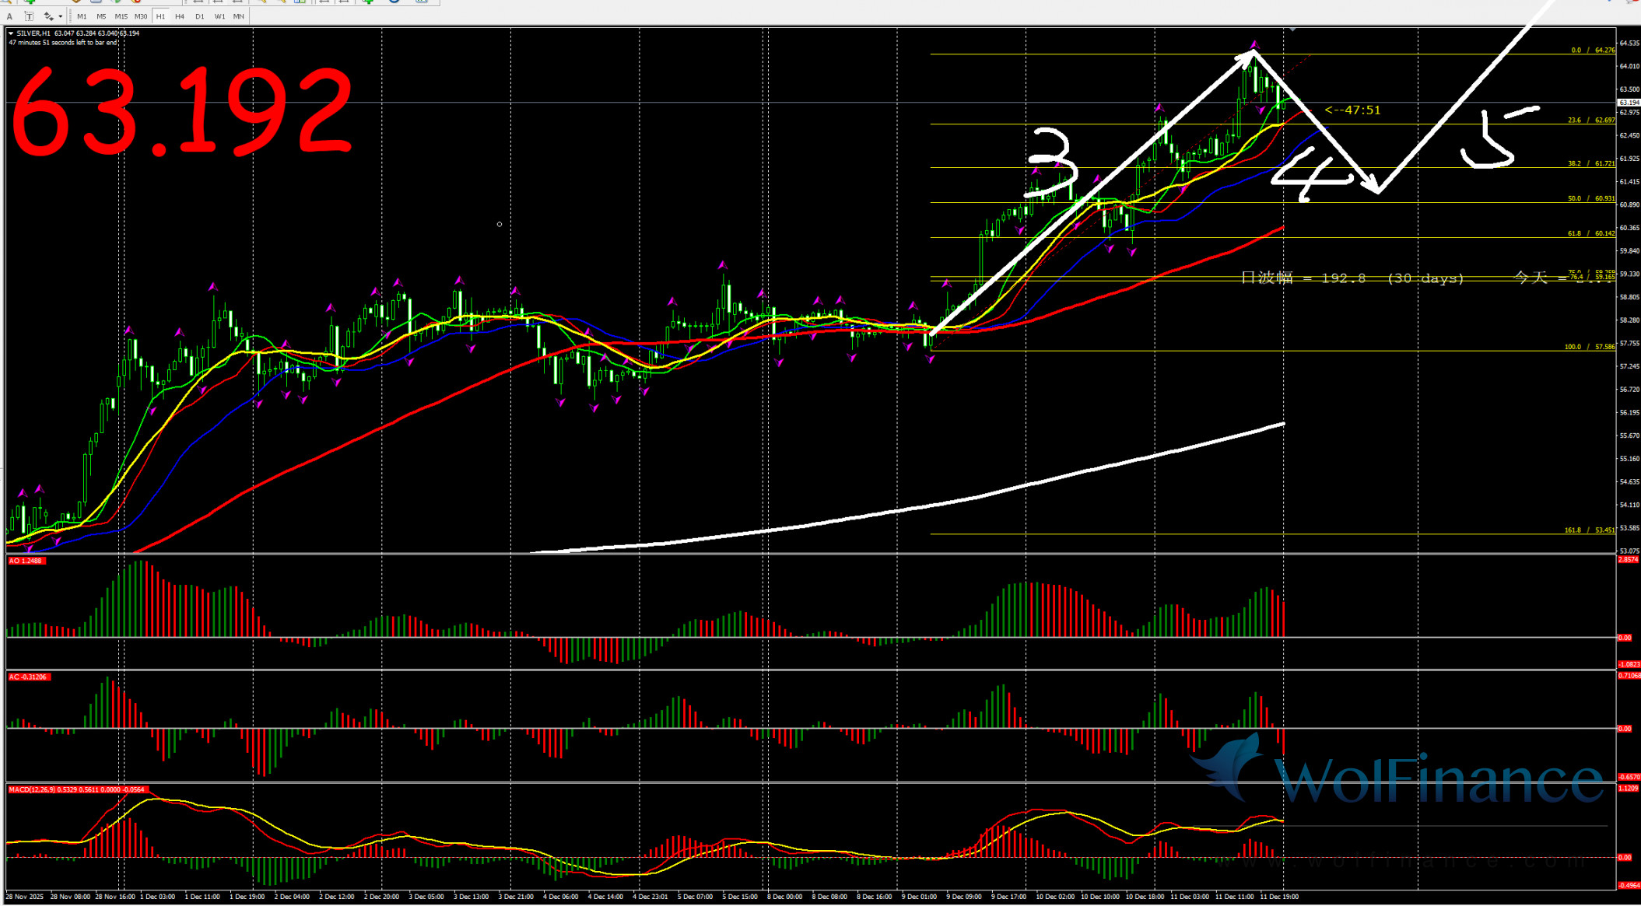
Task: Toggle the H4 timeframe button
Action: (x=180, y=16)
